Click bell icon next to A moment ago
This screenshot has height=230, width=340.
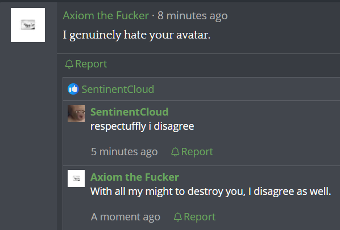[x=178, y=217]
